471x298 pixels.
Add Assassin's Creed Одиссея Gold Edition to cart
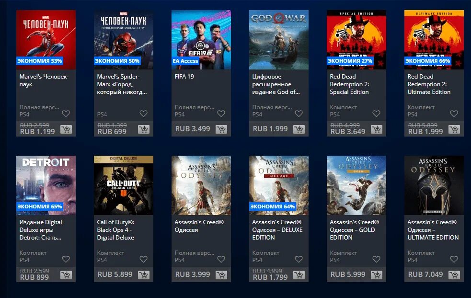(377, 275)
